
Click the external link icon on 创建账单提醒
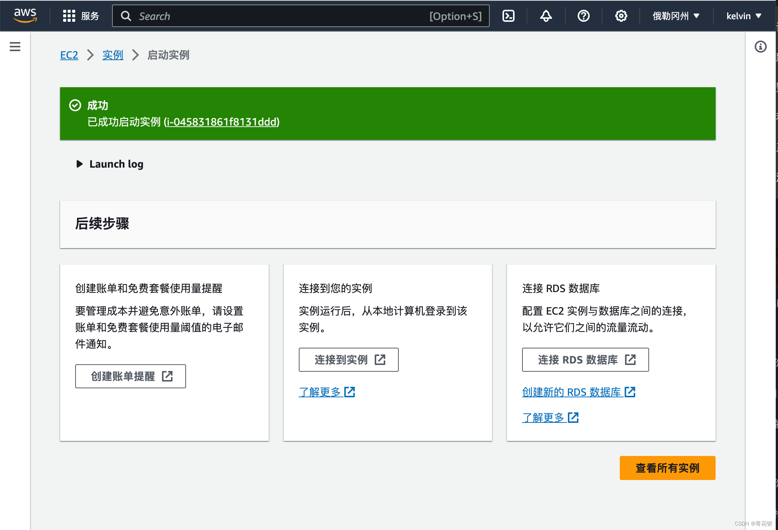pyautogui.click(x=167, y=376)
